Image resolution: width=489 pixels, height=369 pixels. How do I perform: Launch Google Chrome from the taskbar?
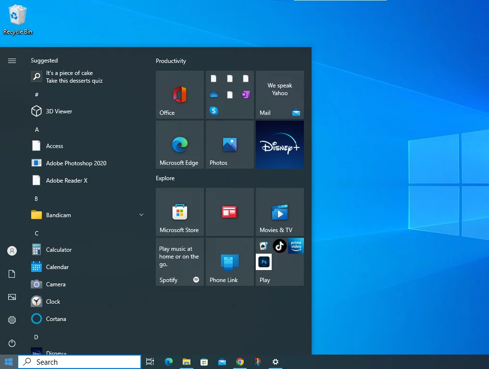pos(240,362)
